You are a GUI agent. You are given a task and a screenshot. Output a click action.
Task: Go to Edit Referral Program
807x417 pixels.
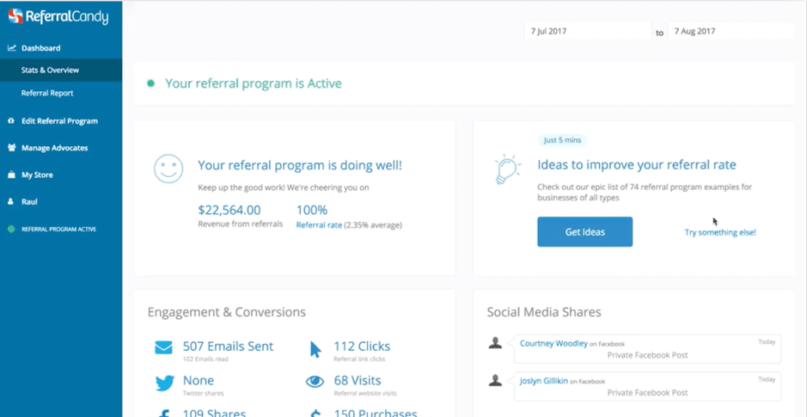(x=59, y=121)
